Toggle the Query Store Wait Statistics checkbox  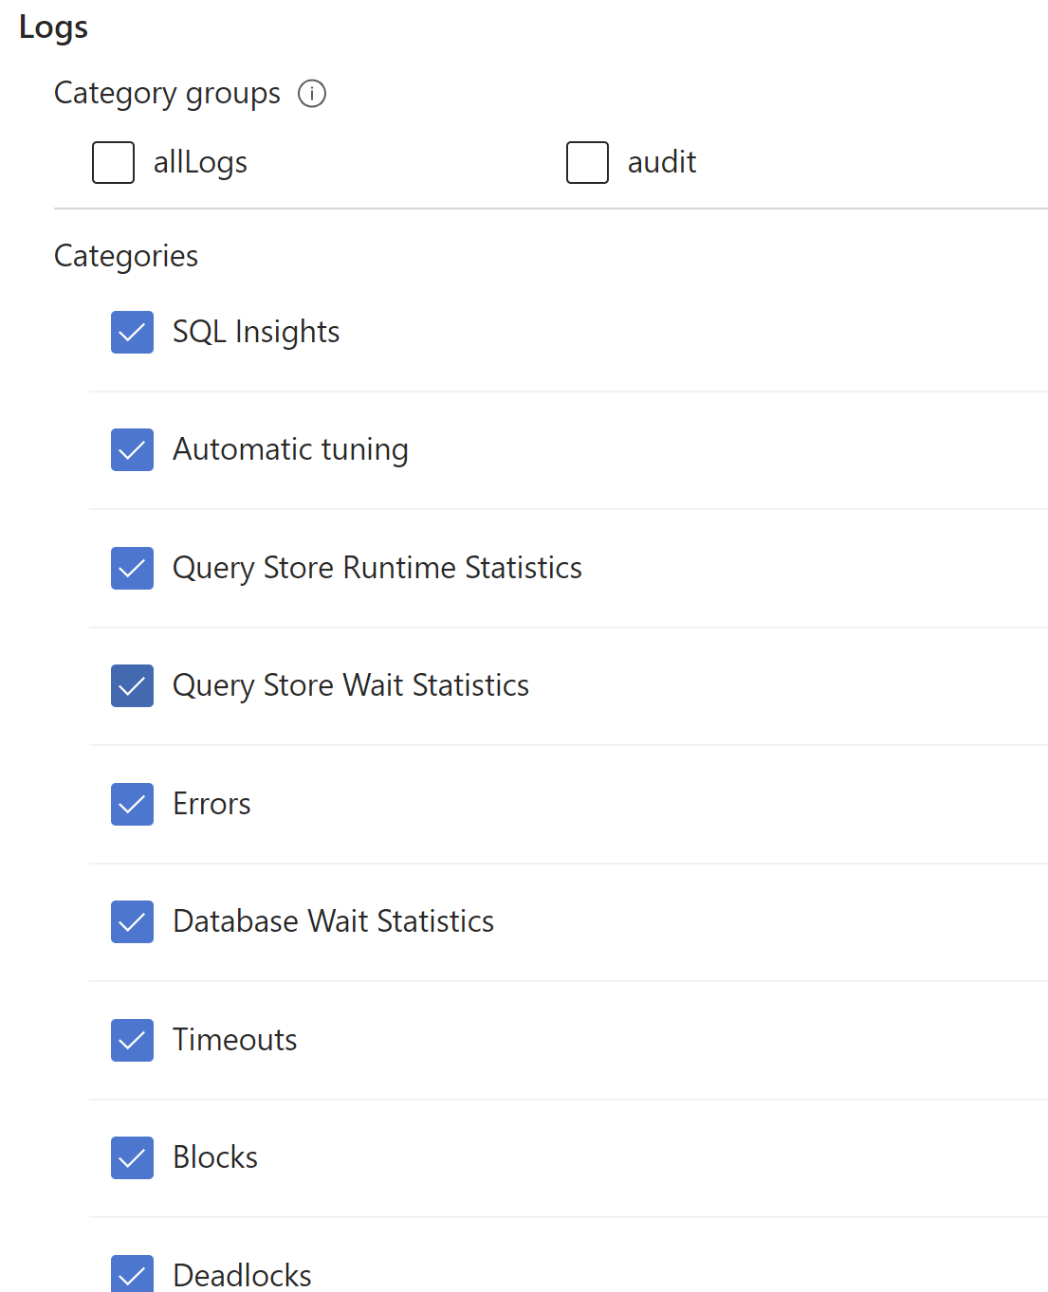pos(132,685)
